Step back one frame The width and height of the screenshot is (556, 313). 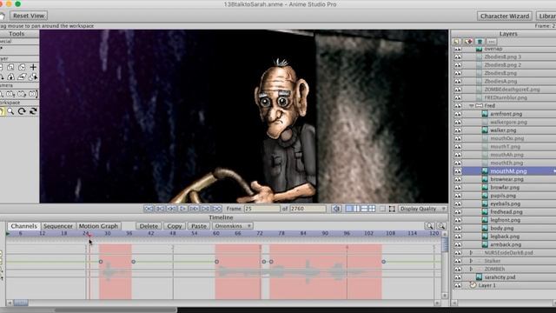[171, 209]
